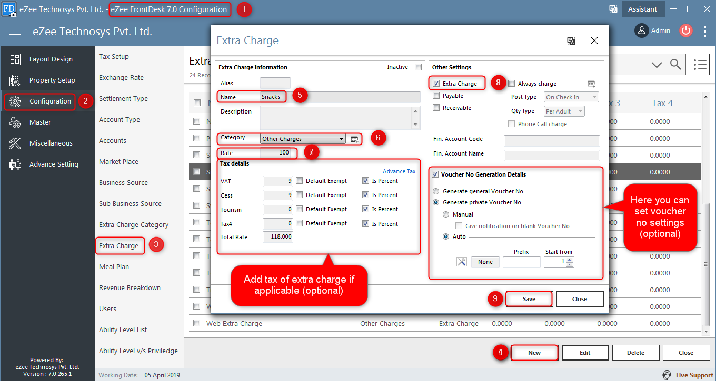Image resolution: width=716 pixels, height=381 pixels.
Task: Check the Receivable checkbox
Action: 436,108
